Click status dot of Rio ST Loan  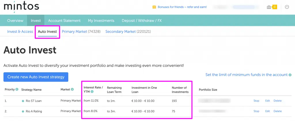pyautogui.click(x=23, y=101)
